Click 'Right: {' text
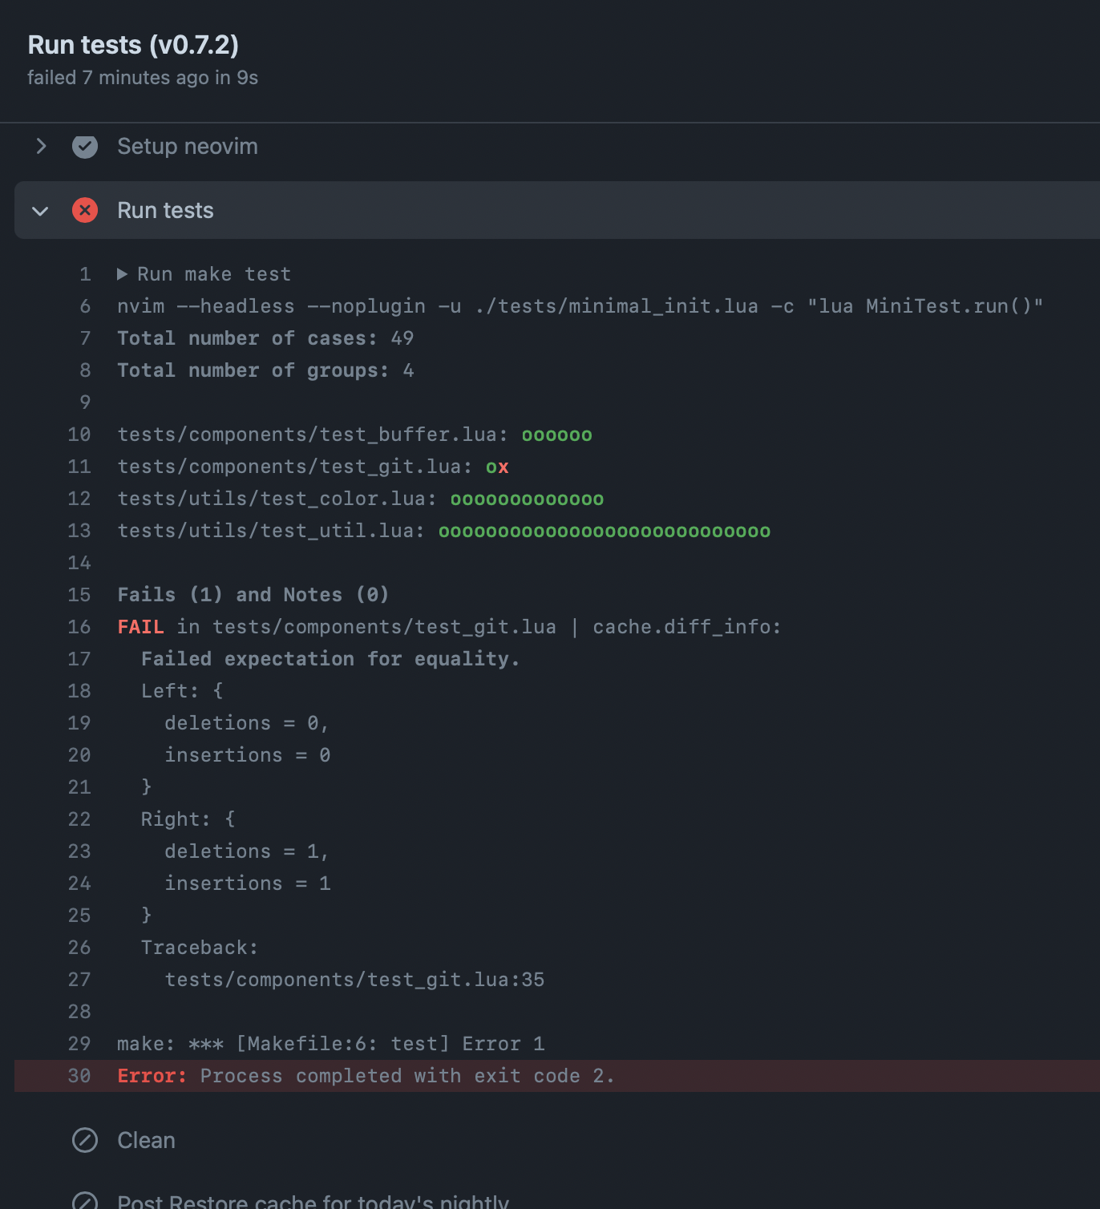Viewport: 1100px width, 1209px height. click(188, 819)
